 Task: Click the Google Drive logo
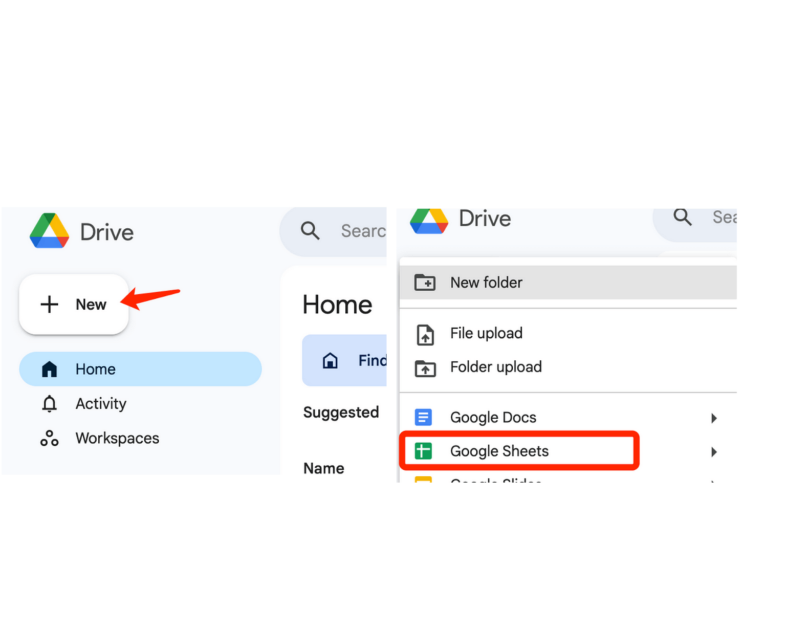point(49,232)
